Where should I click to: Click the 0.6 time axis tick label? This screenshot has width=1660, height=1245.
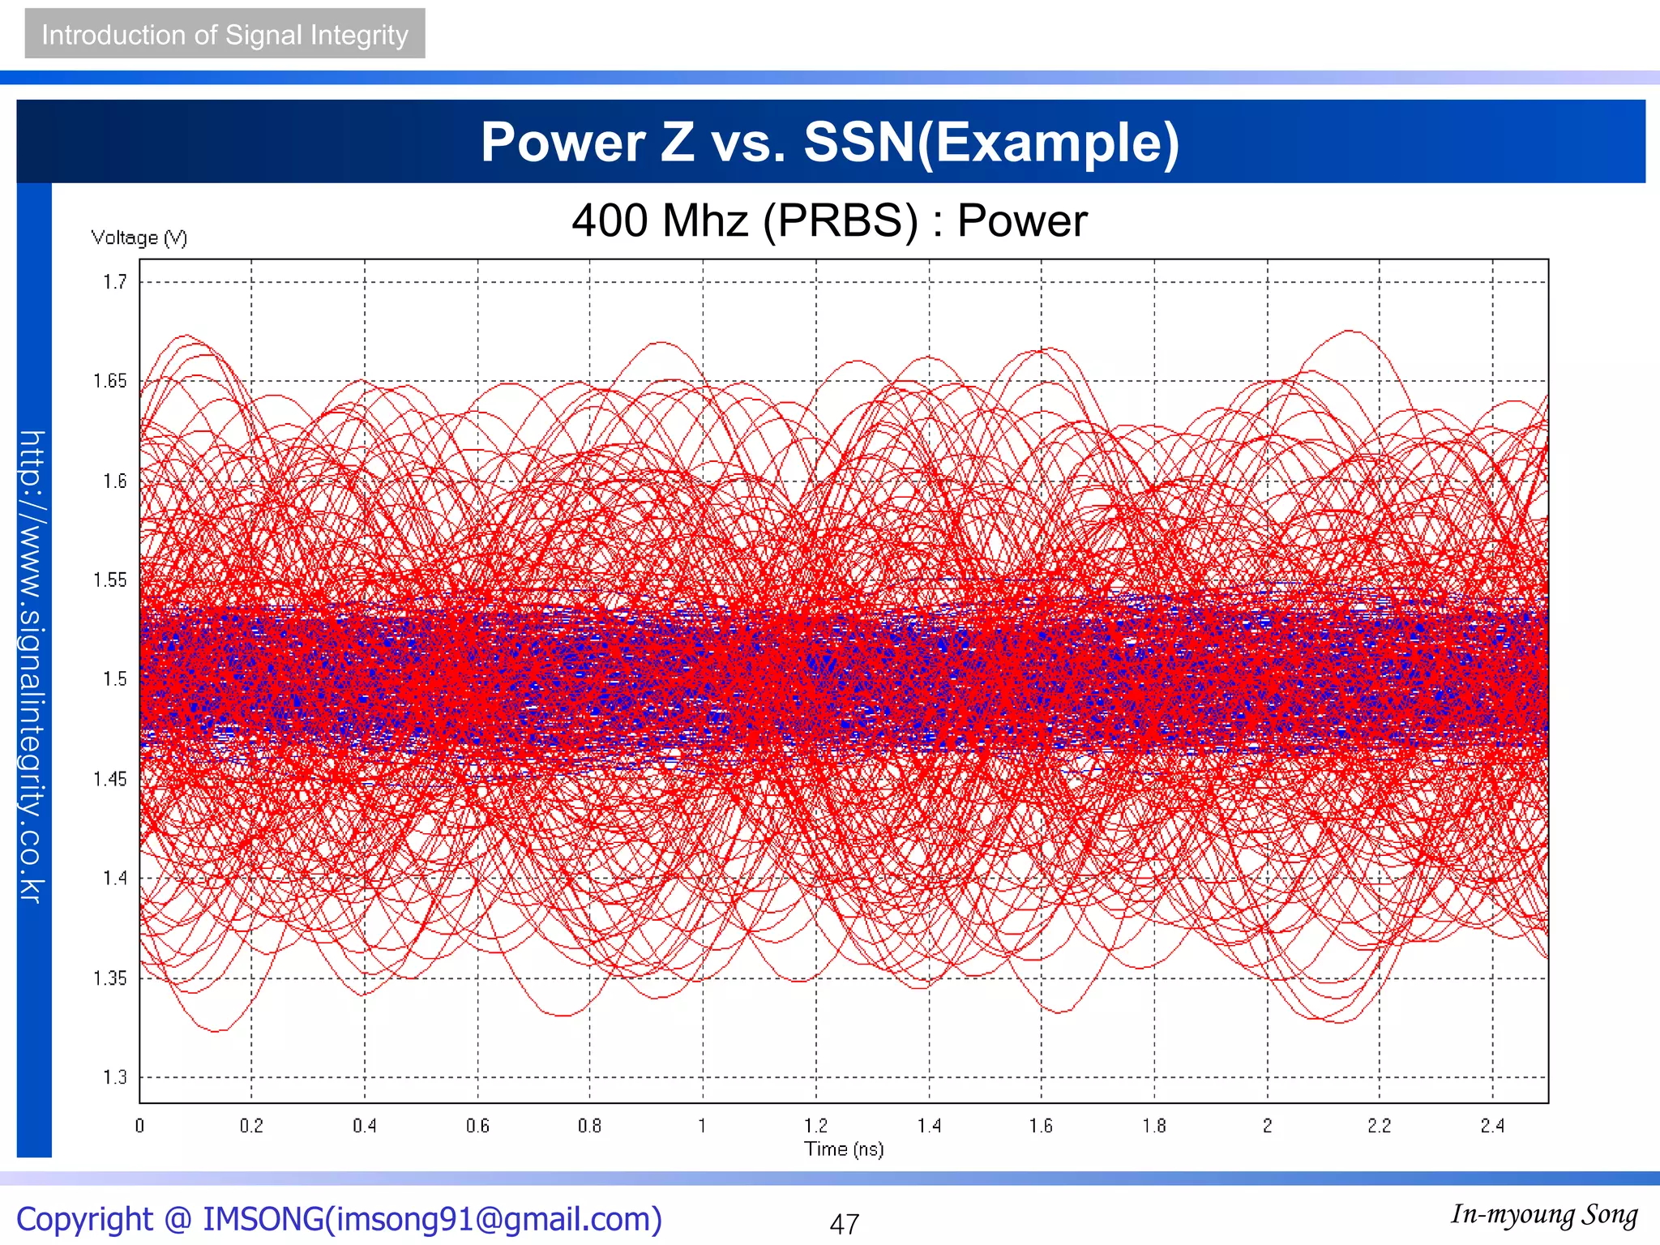click(477, 1125)
